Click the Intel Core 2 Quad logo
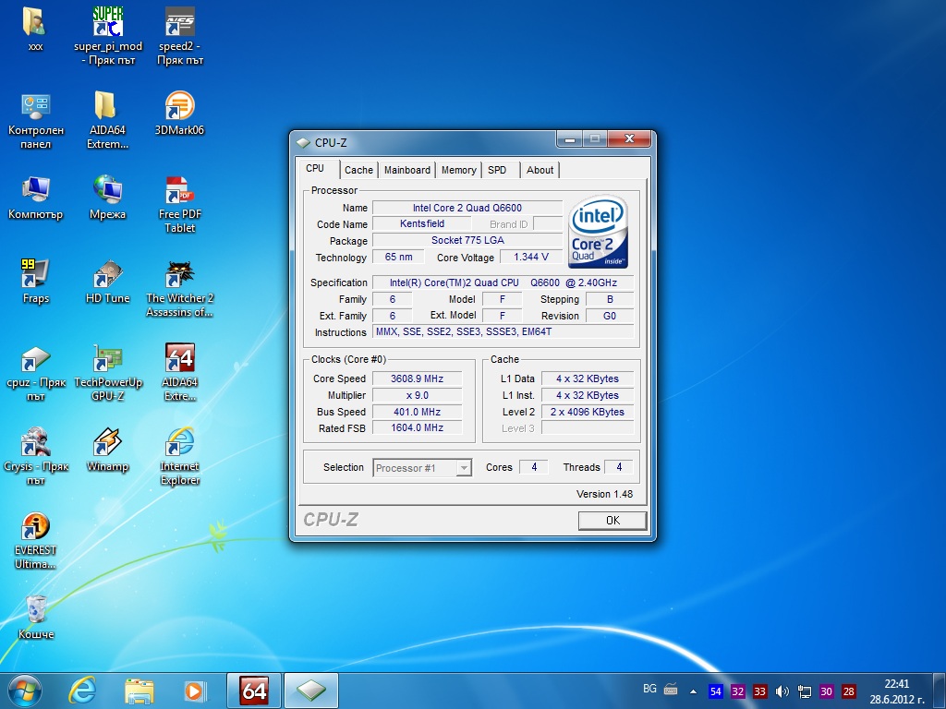Screen dimensions: 946x709 tap(598, 232)
